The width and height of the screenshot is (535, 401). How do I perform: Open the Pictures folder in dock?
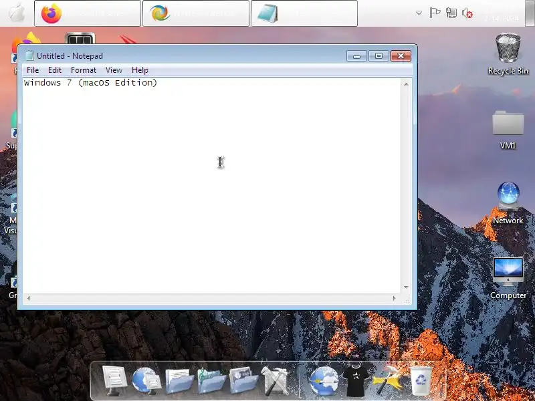pos(243,381)
